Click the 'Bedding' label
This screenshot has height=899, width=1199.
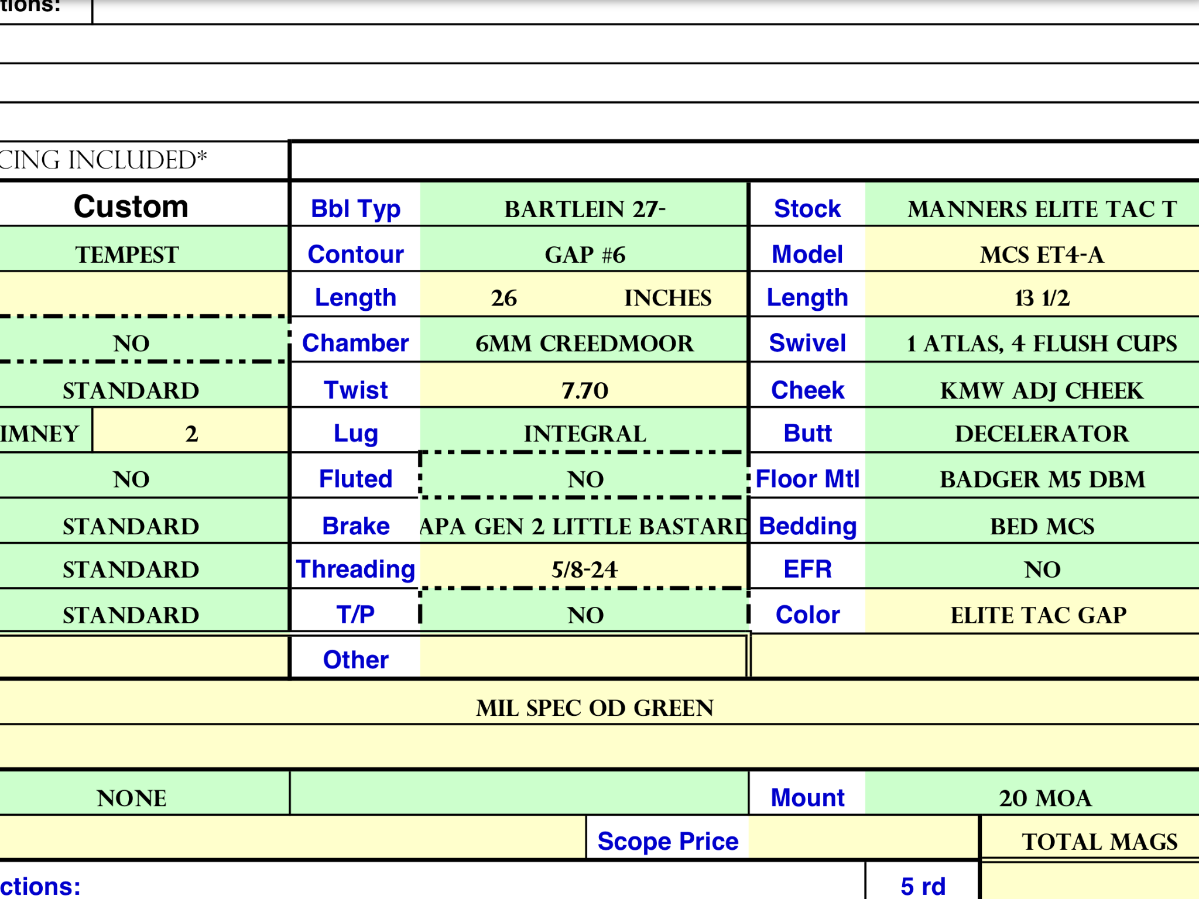click(807, 526)
